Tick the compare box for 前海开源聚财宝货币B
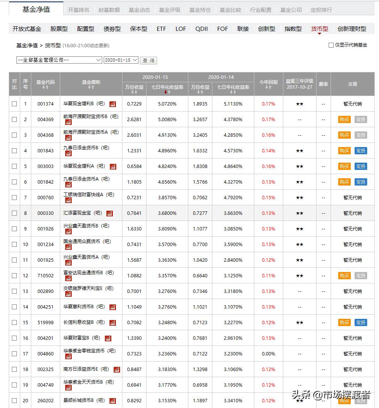 click(14, 119)
